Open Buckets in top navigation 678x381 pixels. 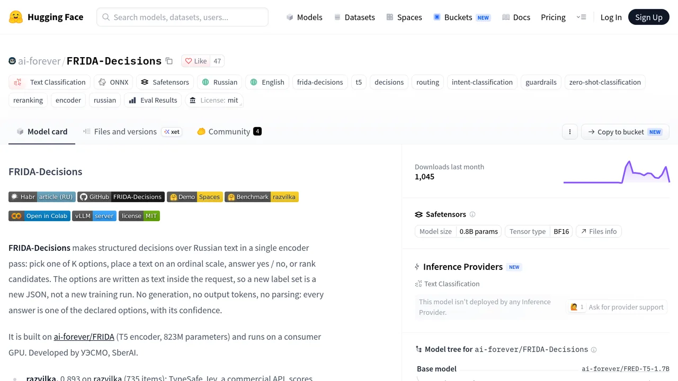[x=461, y=17]
